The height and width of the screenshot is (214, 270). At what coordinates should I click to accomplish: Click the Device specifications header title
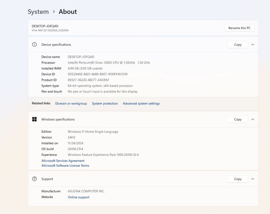click(56, 45)
